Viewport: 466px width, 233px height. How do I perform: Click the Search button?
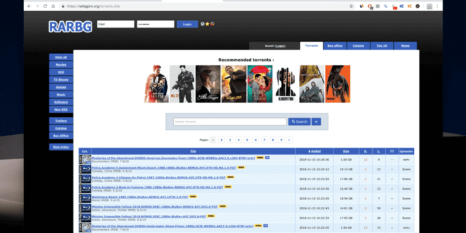pos(299,122)
